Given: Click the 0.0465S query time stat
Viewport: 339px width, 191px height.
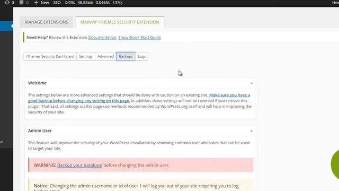Looking at the screenshot, I should tap(102, 3).
